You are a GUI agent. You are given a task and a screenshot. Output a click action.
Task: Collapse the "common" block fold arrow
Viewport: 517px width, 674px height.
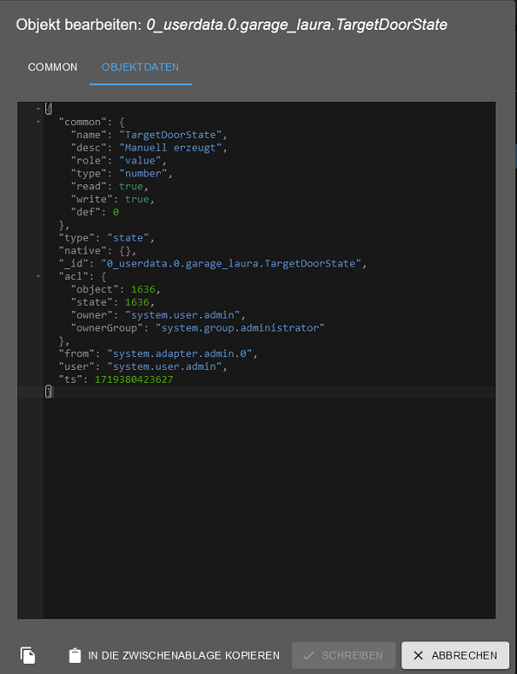39,122
